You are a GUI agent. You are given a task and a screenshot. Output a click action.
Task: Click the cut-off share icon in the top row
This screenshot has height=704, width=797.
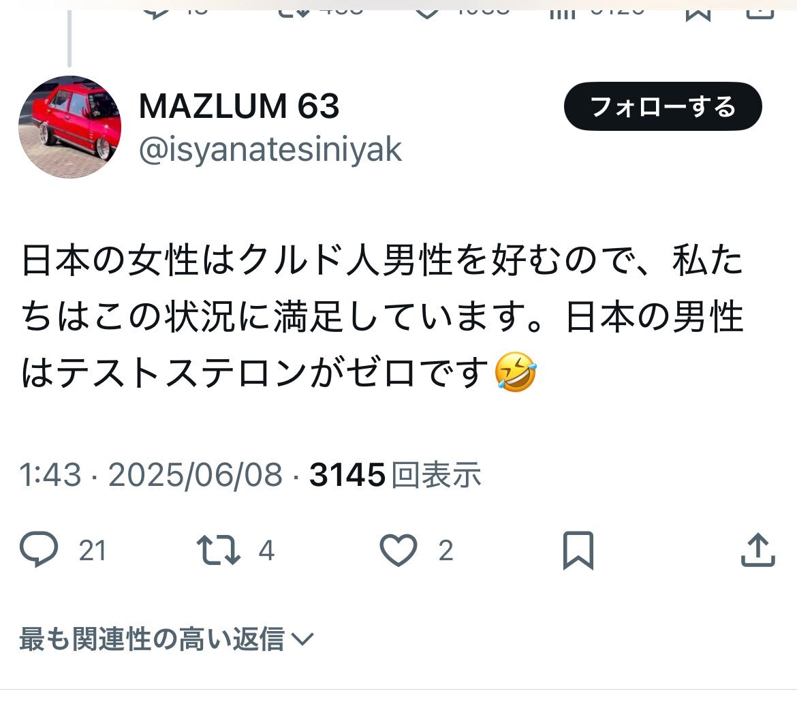pos(760,10)
